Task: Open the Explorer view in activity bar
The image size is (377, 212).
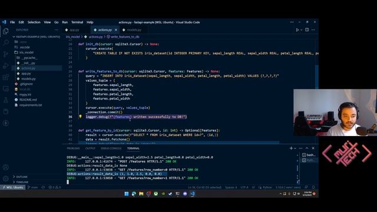Action: (5, 31)
